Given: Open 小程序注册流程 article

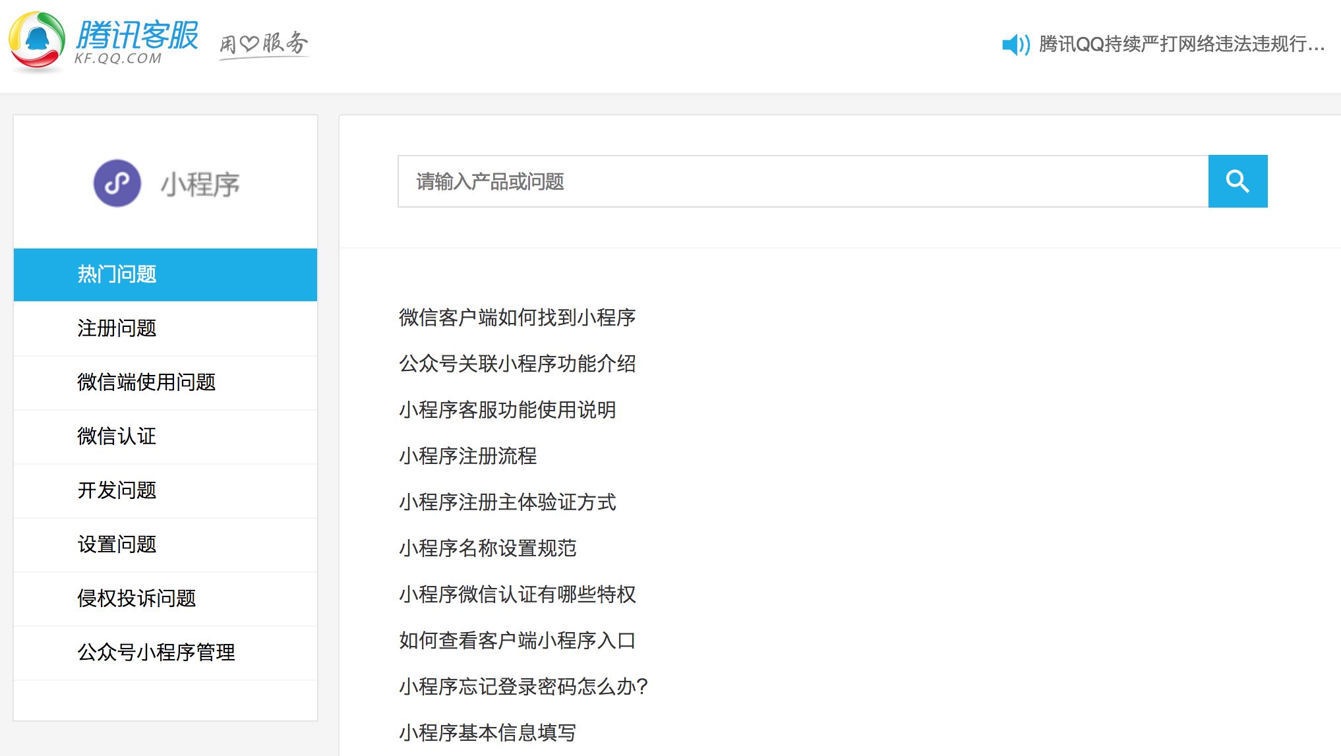Looking at the screenshot, I should (468, 455).
